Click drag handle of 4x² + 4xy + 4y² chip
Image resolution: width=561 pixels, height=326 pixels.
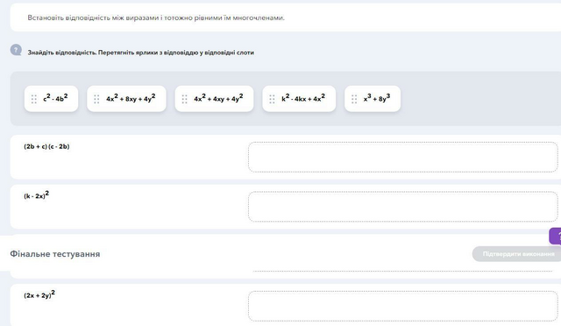pos(185,99)
